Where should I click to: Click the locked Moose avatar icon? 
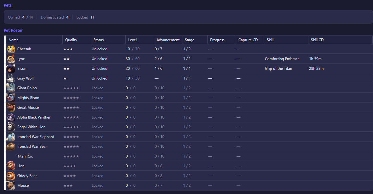11,185
